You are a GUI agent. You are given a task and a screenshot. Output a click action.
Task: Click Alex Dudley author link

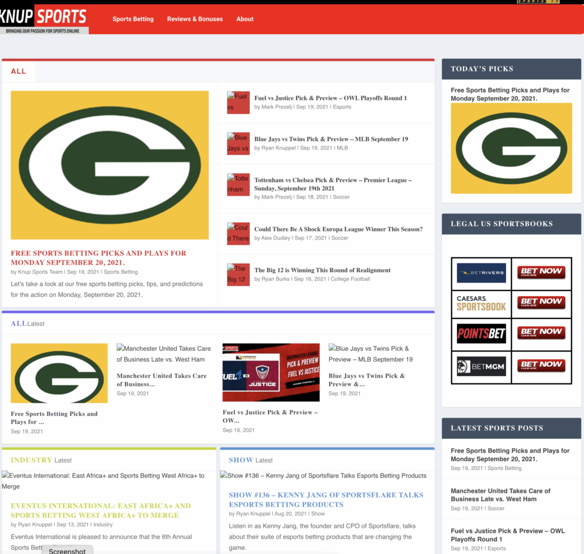click(x=275, y=238)
